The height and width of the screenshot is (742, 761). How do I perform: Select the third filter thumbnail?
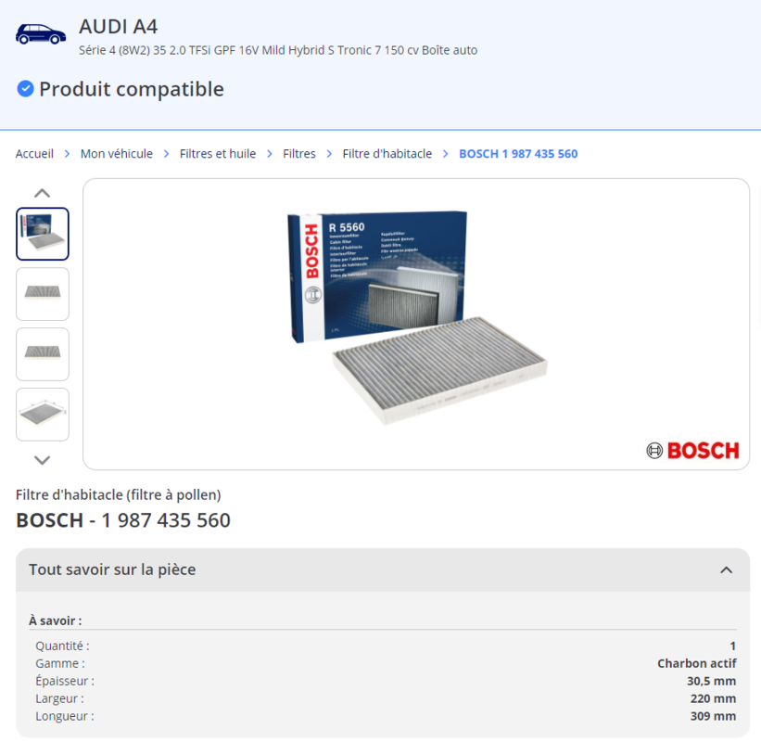pyautogui.click(x=43, y=353)
